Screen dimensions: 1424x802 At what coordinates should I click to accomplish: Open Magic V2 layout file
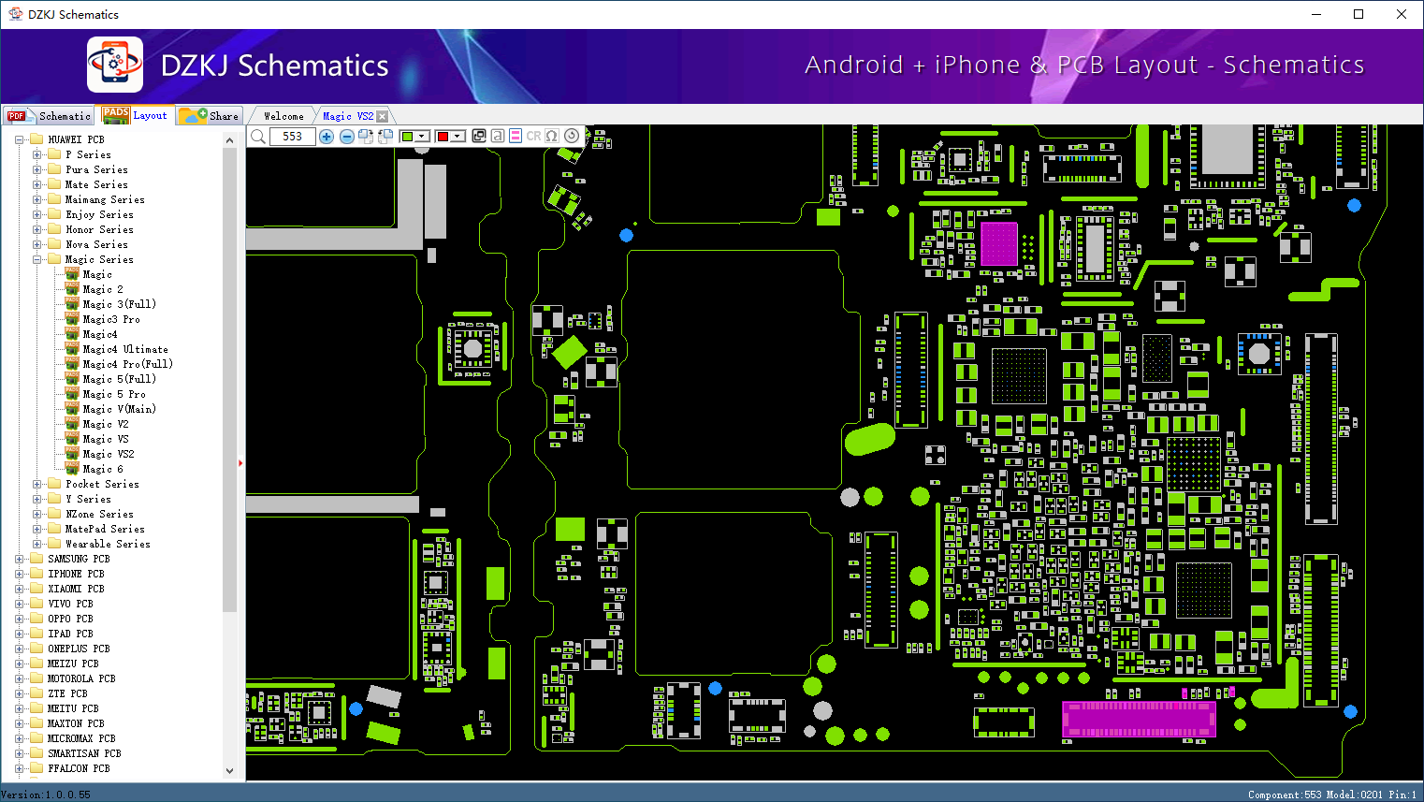106,424
